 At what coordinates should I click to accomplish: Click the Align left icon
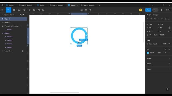coord(148,19)
